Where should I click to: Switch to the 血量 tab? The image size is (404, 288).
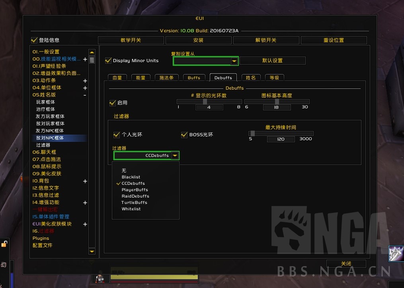[117, 78]
